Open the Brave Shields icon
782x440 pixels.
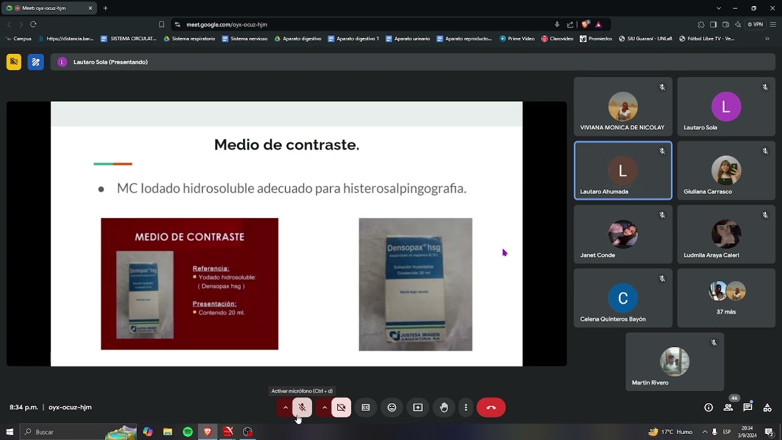tap(585, 24)
